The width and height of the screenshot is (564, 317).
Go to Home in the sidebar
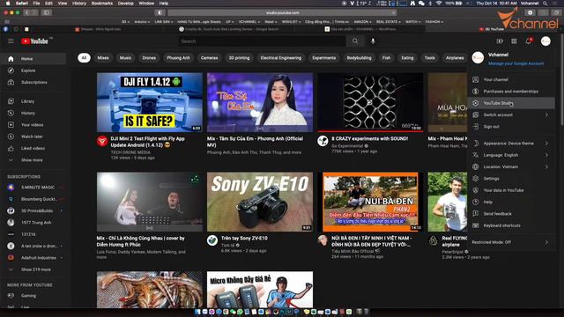[33, 59]
